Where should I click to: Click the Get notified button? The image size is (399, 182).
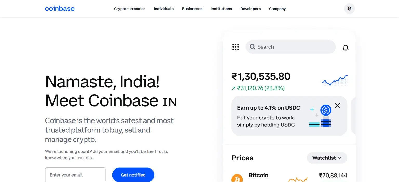coord(133,175)
